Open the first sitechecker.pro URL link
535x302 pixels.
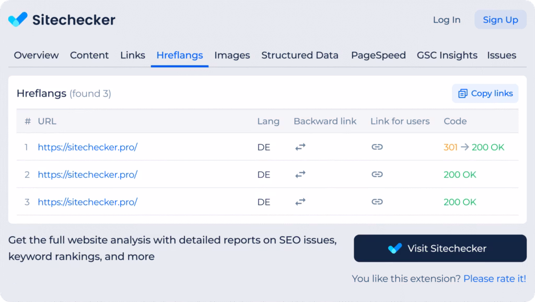[x=87, y=147]
